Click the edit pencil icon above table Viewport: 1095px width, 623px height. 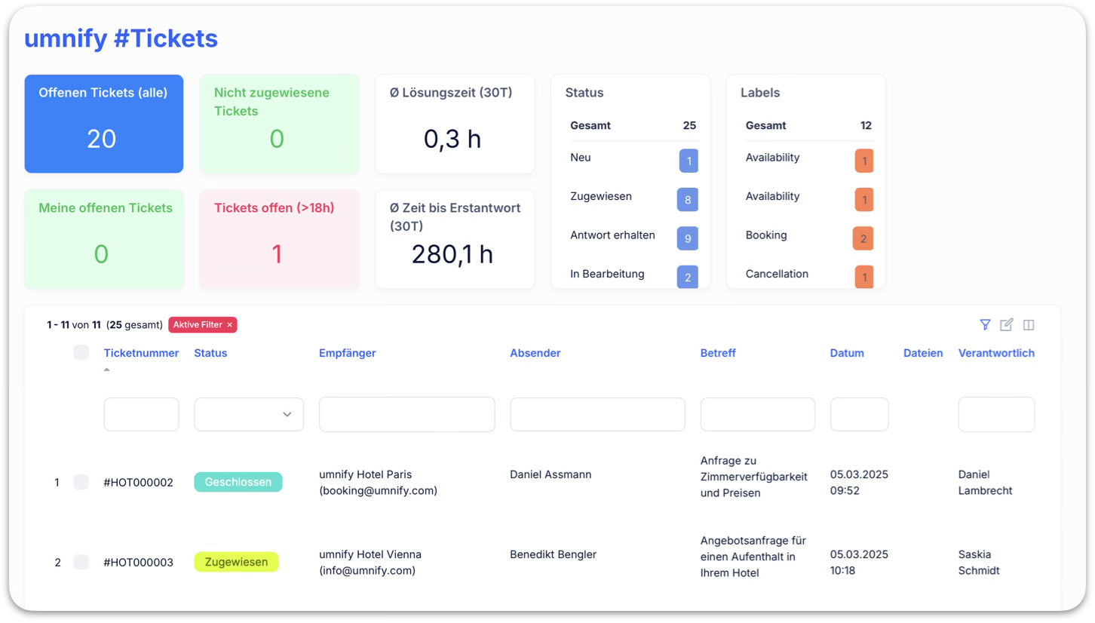tap(1006, 325)
